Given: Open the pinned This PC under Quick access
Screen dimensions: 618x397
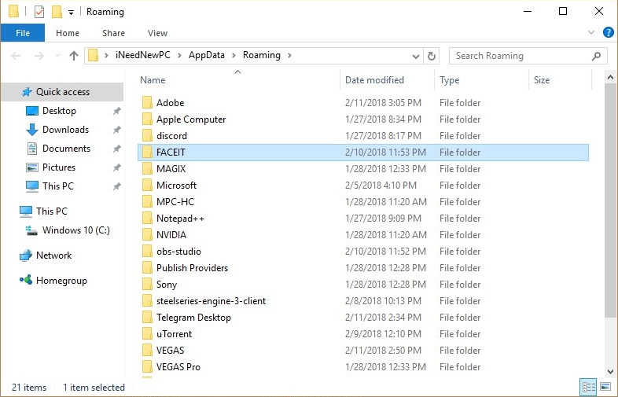Looking at the screenshot, I should click(58, 186).
